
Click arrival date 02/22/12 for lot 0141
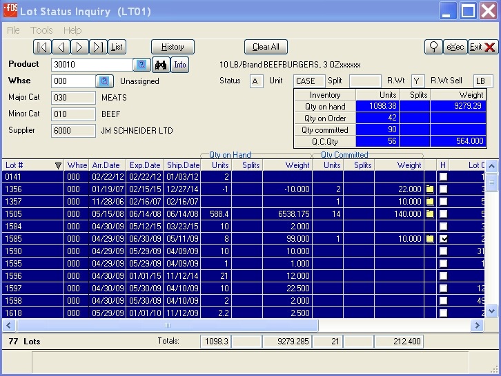click(108, 177)
